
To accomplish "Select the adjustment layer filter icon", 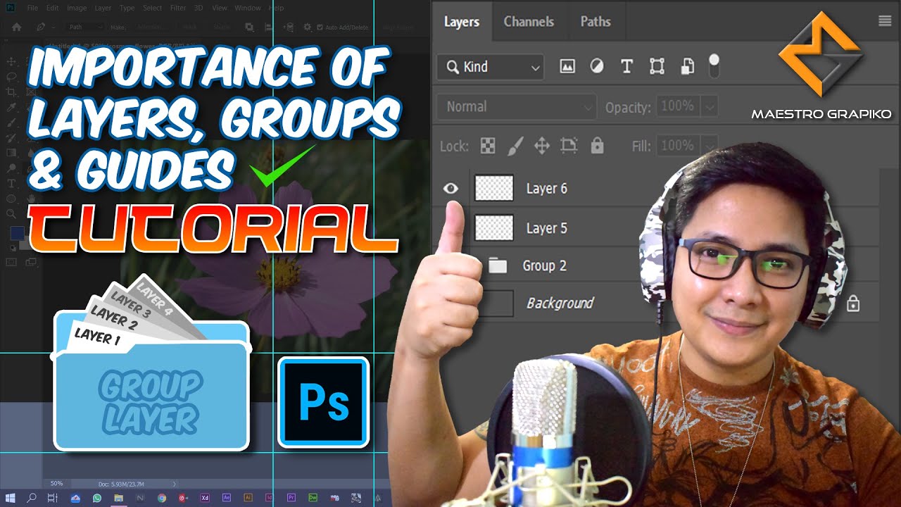I will [x=597, y=67].
